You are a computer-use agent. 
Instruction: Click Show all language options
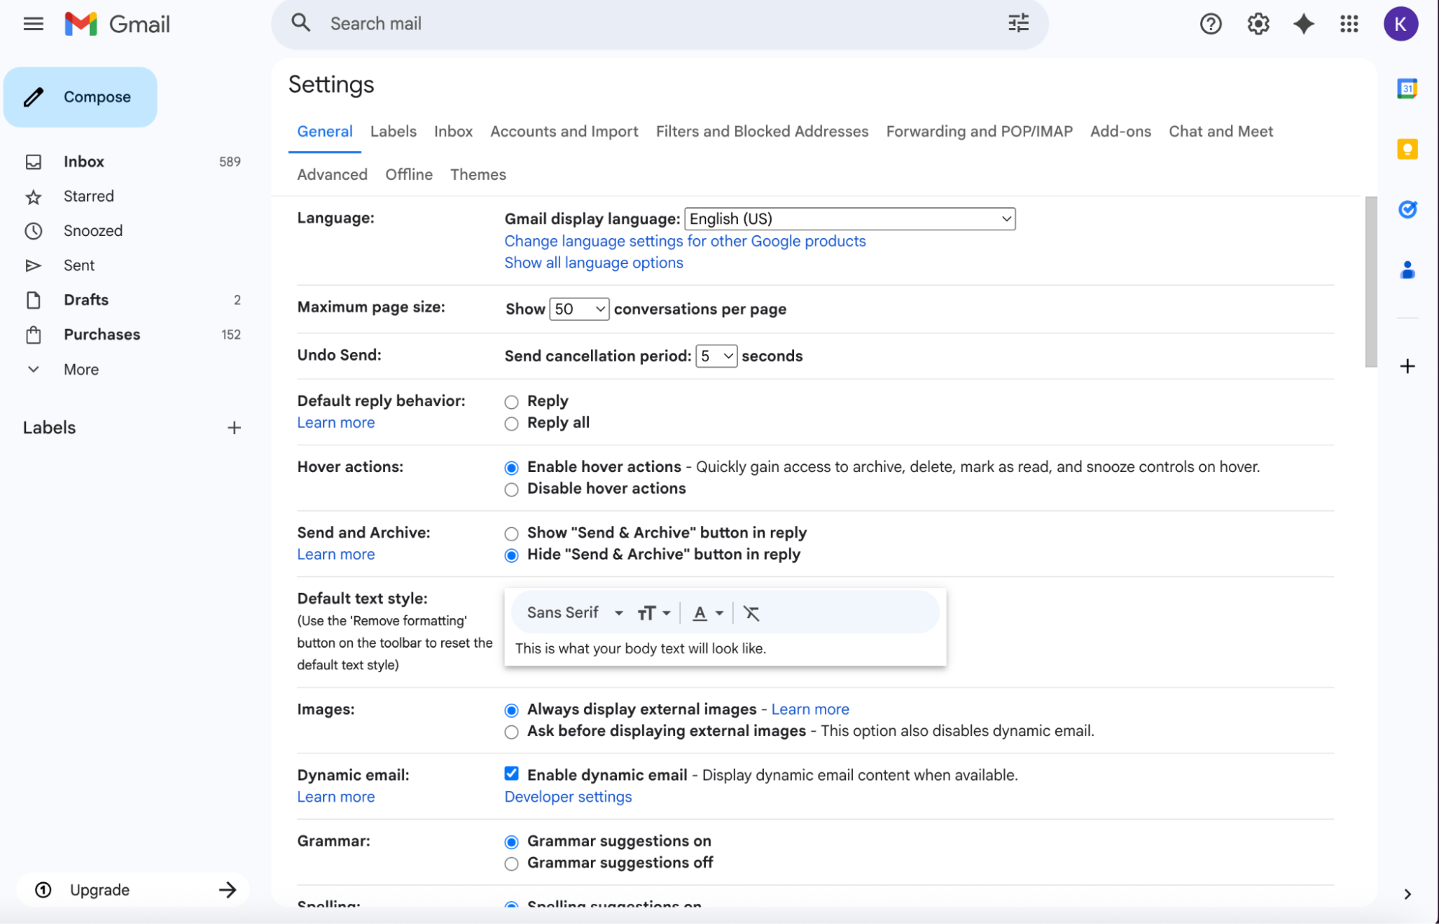pyautogui.click(x=592, y=263)
